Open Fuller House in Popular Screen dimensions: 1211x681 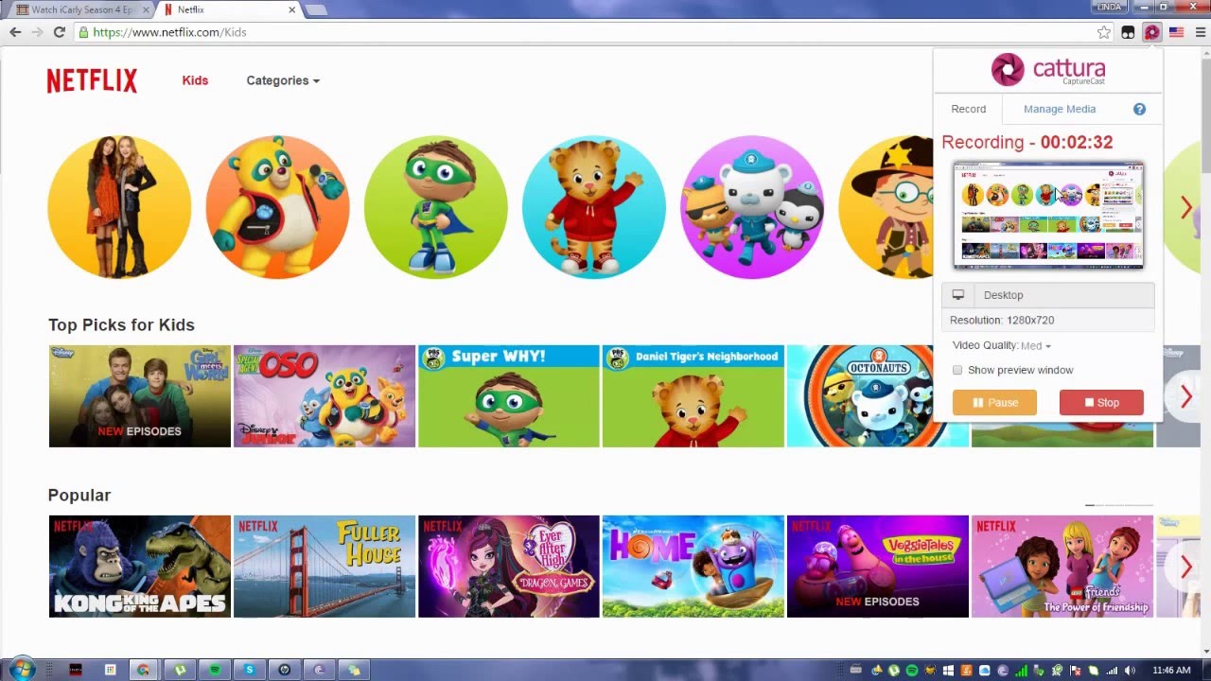click(x=325, y=567)
